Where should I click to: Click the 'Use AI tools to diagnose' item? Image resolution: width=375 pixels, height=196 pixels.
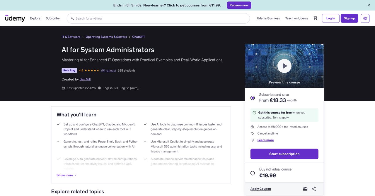pyautogui.click(x=186, y=129)
